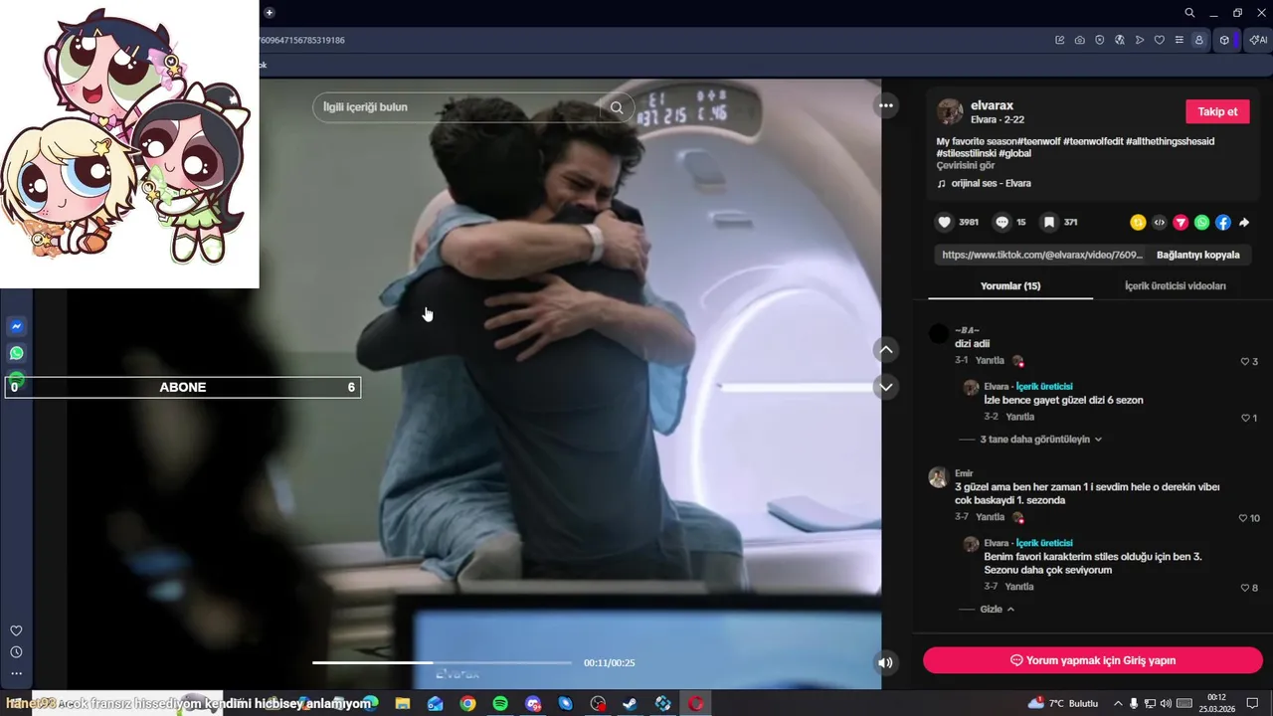Like the video with the heart icon
The image size is (1273, 716).
click(944, 223)
